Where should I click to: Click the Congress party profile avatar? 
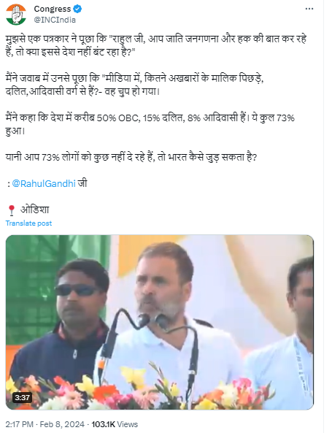[16, 15]
